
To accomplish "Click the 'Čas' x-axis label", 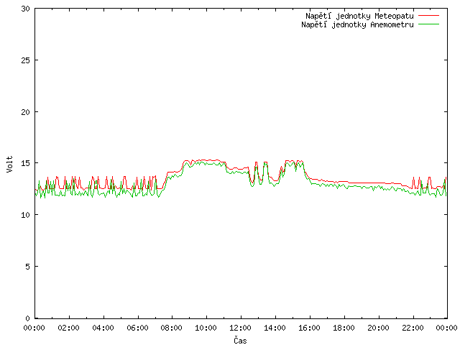I will click(240, 340).
